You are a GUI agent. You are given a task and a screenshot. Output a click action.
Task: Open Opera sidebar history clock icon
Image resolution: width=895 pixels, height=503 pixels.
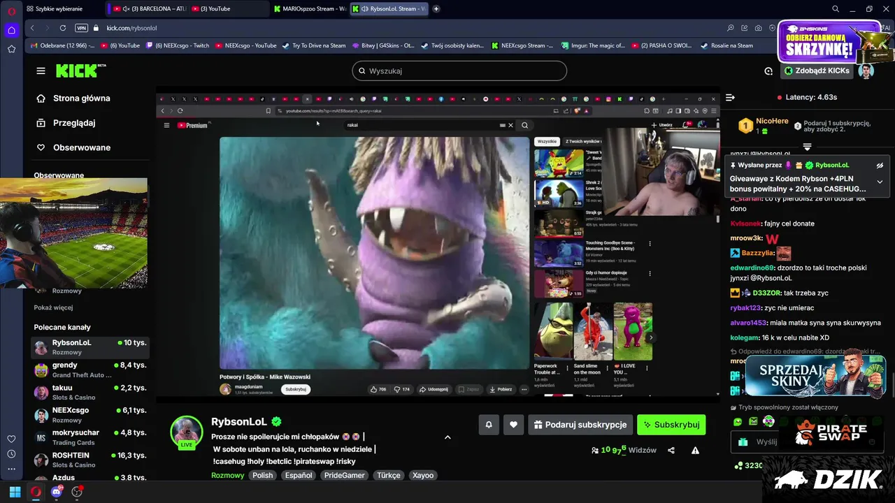point(11,454)
